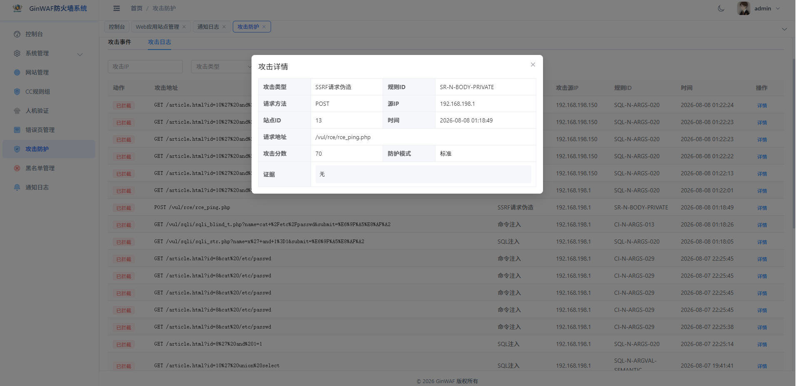View 详情 for 22:25:14 log row
The image size is (797, 386).
point(762,344)
